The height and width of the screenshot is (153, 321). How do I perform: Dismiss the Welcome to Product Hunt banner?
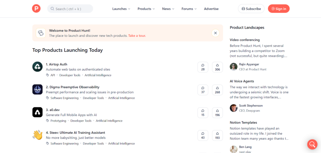coord(215,33)
